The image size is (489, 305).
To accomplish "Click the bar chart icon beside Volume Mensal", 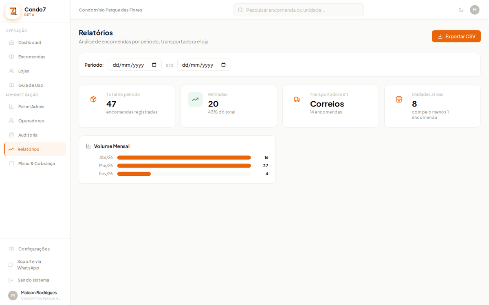I will (x=88, y=146).
